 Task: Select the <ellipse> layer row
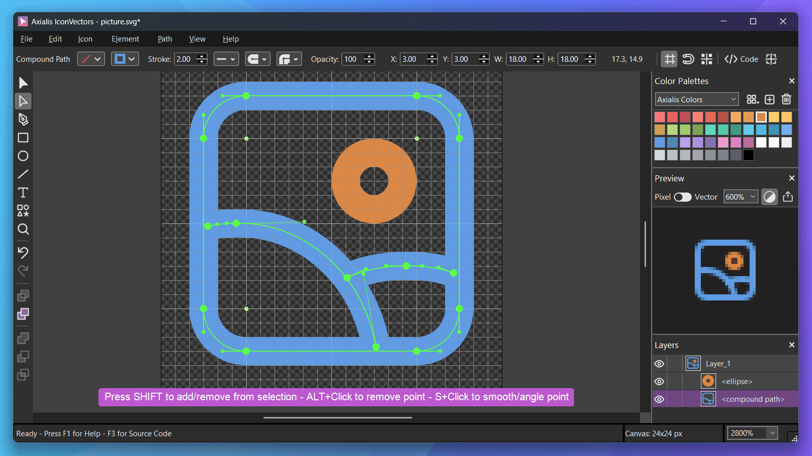pos(725,382)
